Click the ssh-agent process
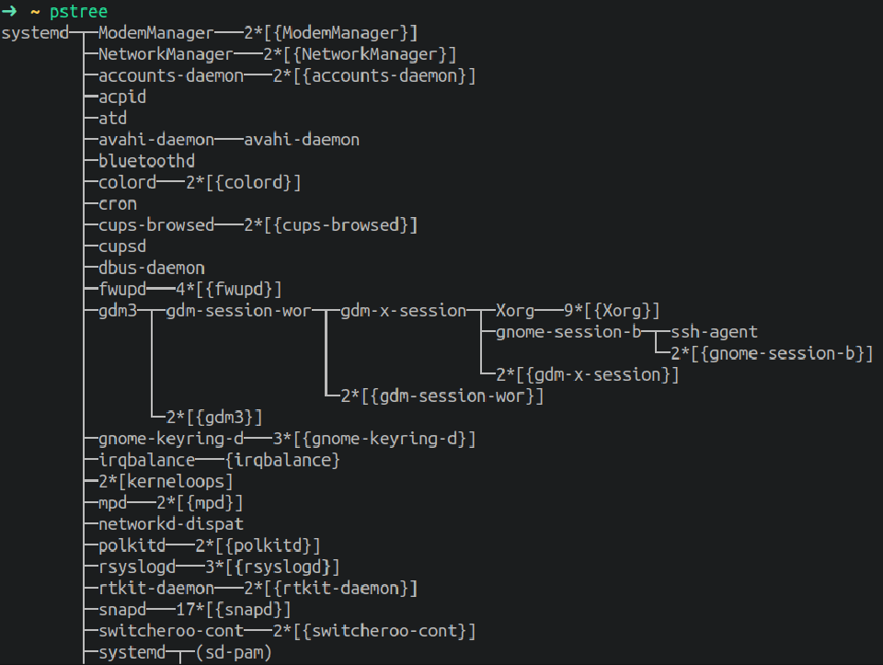 714,332
